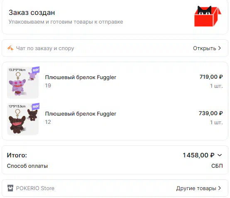Click the black cat in red box illustration
The width and height of the screenshot is (230, 198).
pos(208,16)
